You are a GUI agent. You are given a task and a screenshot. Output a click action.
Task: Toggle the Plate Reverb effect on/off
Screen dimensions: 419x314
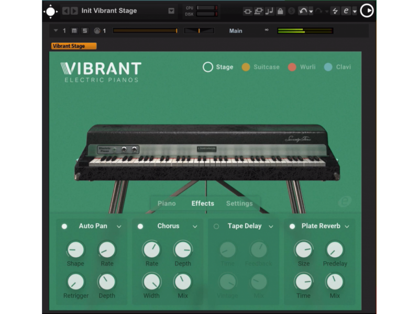click(292, 227)
